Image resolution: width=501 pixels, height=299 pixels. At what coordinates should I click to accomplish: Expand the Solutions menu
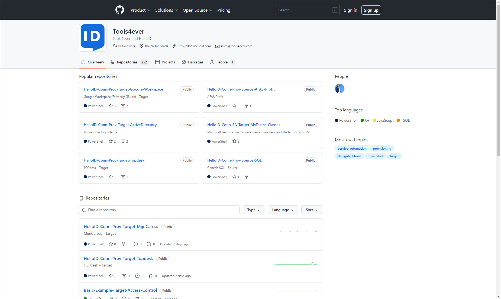(166, 10)
